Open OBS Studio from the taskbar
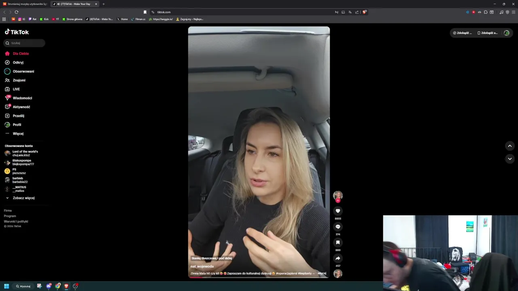The width and height of the screenshot is (518, 291). (75, 286)
